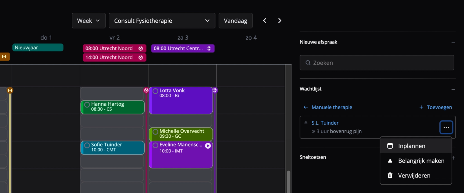
Task: Collapse the Nieuwe afspraak section
Action: click(x=453, y=43)
